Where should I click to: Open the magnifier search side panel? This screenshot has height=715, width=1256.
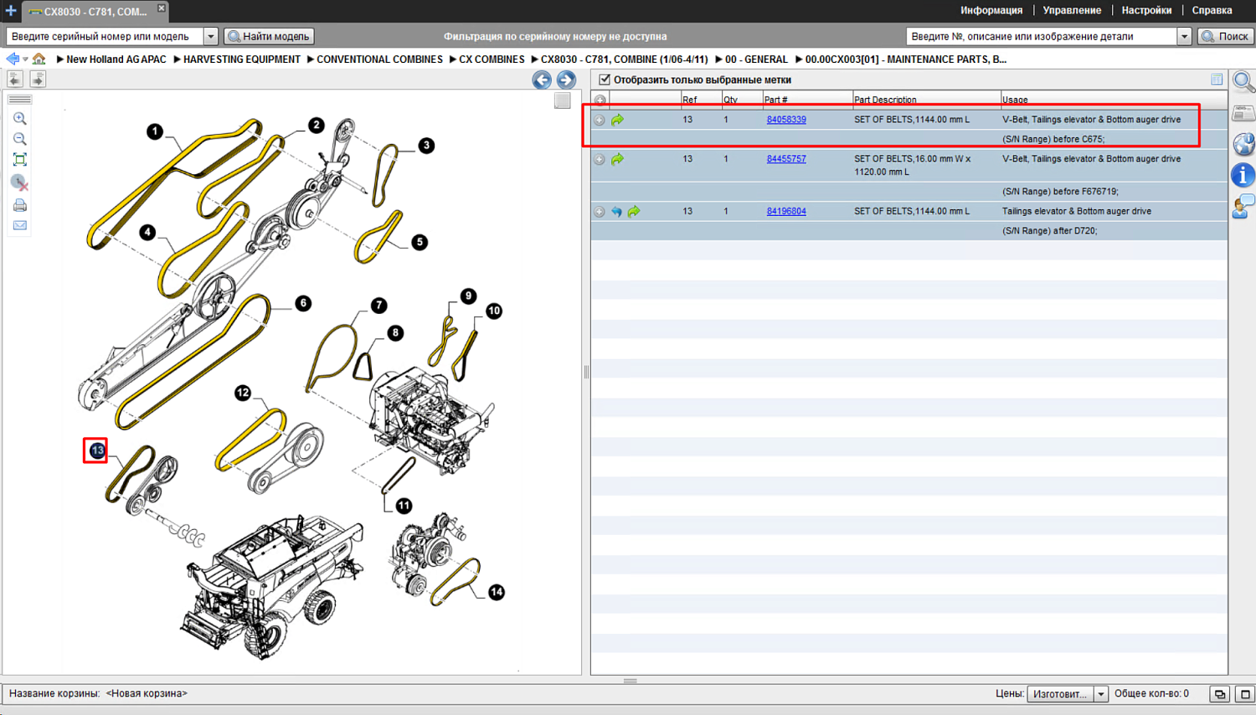1243,82
